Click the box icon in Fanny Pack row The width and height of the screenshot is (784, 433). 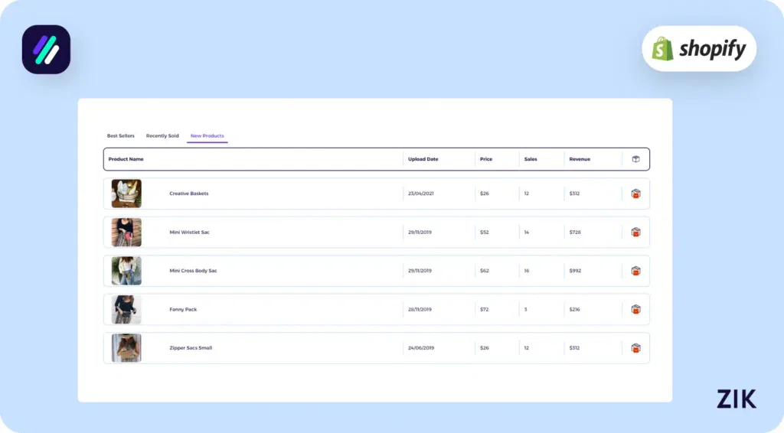point(635,309)
